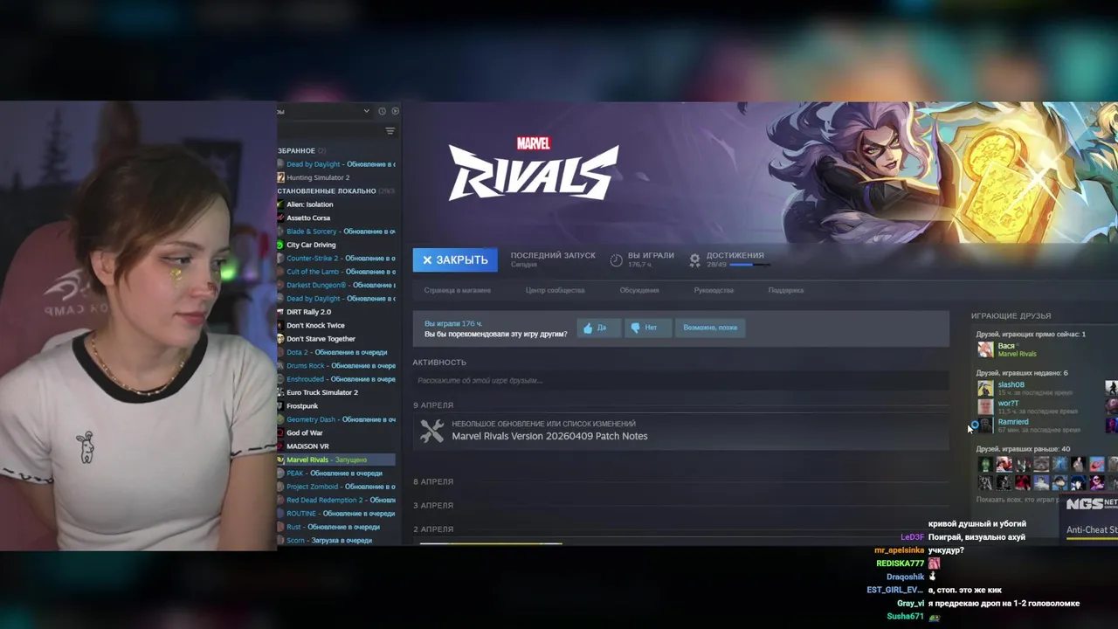1118x629 pixels.
Task: Click the Last Launch clock icon
Action: point(616,260)
